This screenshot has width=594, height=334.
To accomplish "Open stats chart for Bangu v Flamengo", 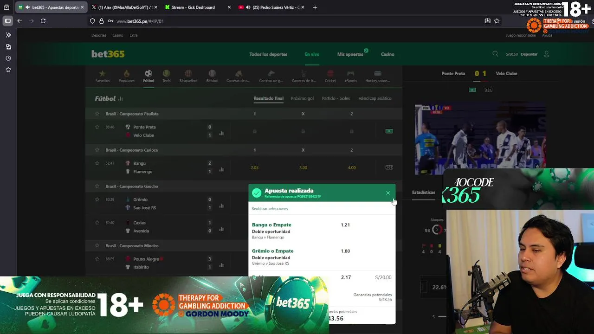I will [x=221, y=169].
